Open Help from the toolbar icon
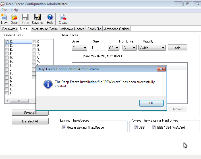 coord(50,19)
